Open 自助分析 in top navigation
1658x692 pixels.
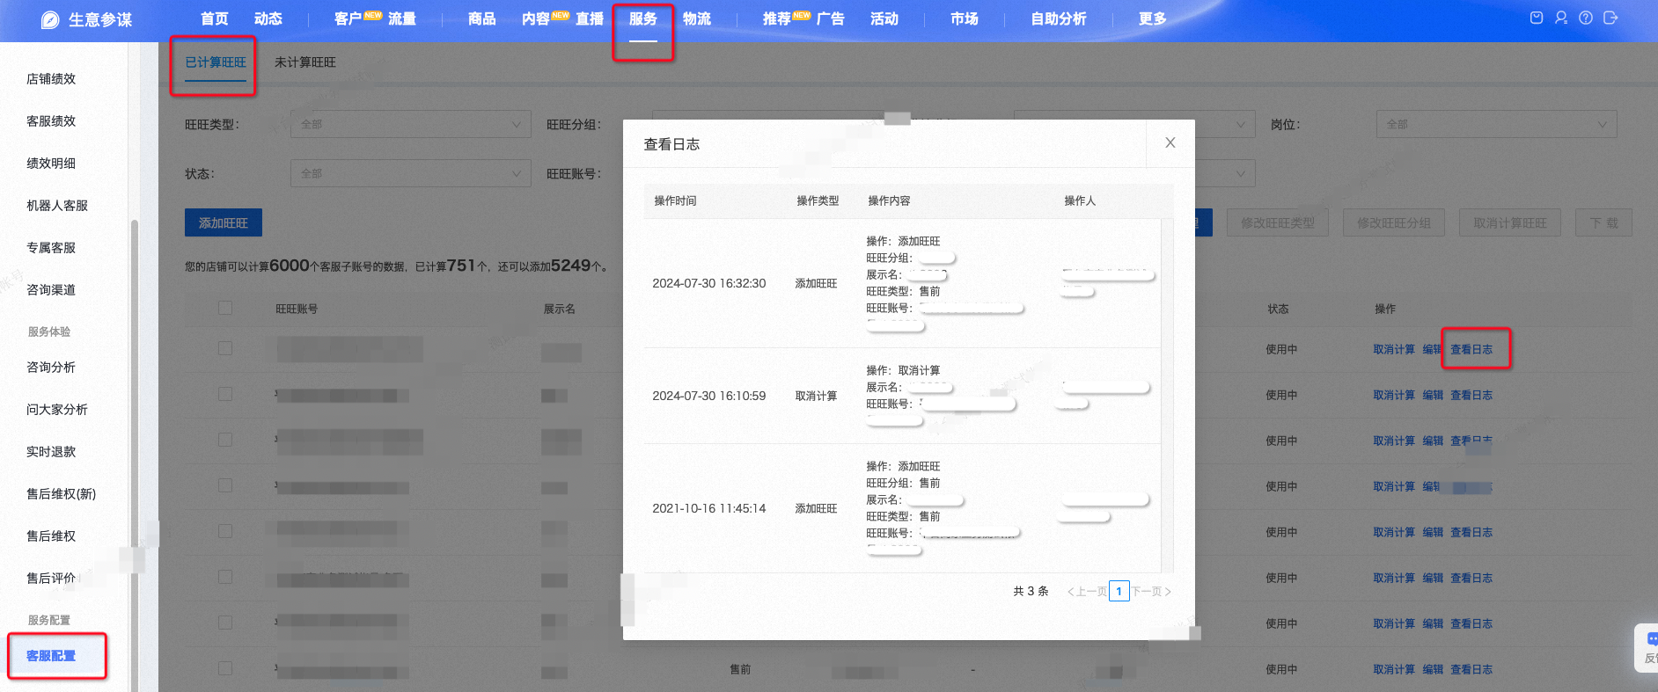point(1059,18)
